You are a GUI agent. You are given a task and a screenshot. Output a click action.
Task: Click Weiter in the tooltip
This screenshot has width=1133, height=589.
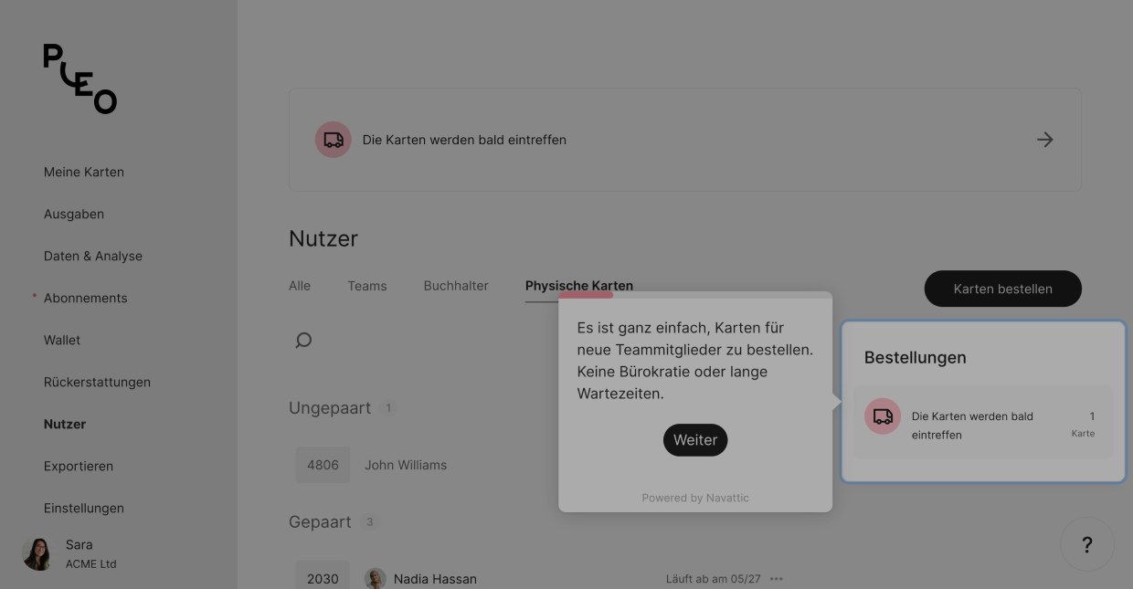click(x=695, y=440)
